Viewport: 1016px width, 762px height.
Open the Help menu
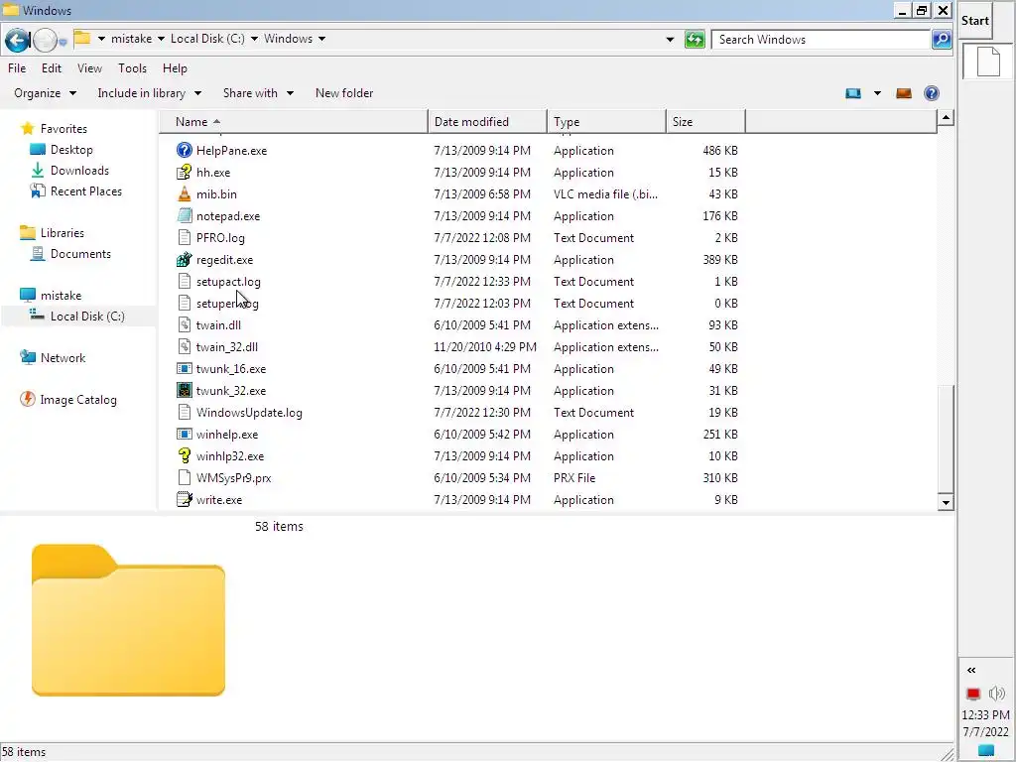[x=175, y=68]
